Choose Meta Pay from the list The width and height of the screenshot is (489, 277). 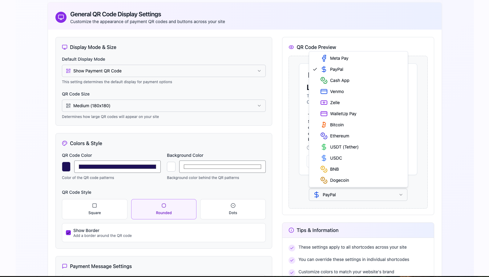pos(358,58)
